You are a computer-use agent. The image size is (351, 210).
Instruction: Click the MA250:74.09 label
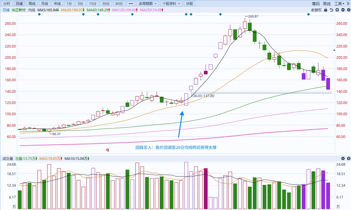[x=152, y=10]
